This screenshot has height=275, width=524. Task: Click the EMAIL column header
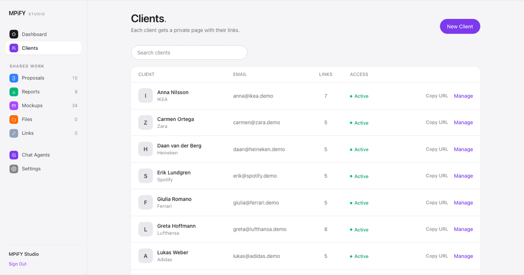[x=240, y=74]
